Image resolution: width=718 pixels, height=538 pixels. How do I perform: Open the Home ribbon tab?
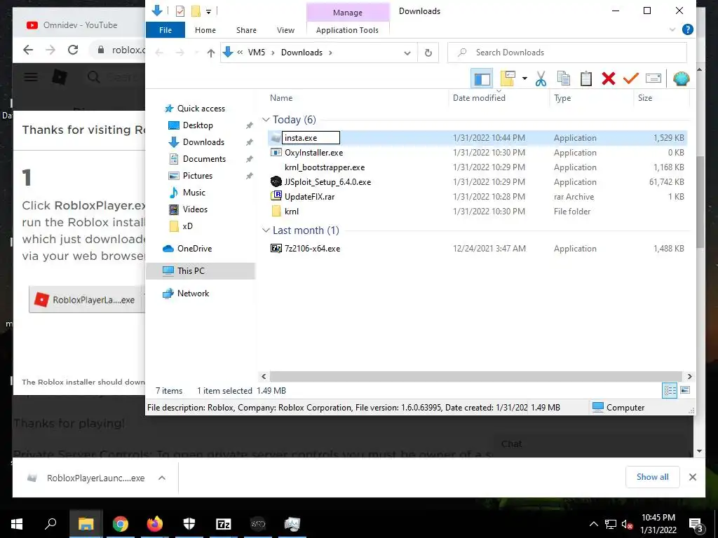tap(205, 30)
